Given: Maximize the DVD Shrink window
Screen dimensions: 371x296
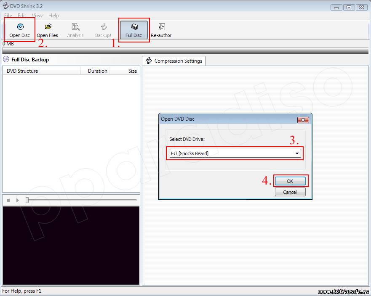Looking at the screenshot, I should (349, 8).
